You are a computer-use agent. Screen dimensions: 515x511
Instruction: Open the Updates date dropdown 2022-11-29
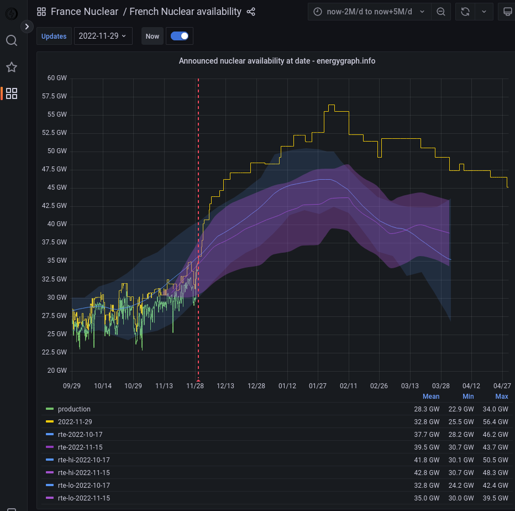[x=103, y=36]
